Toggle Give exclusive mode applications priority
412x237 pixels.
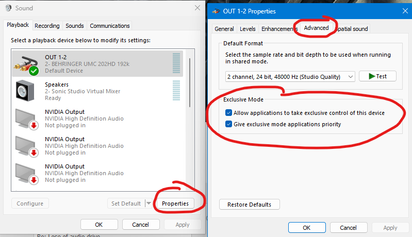tap(228, 124)
